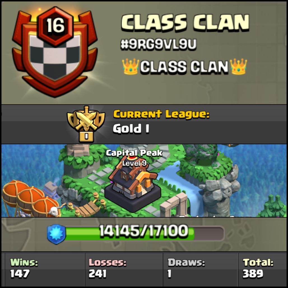
Task: Tap the clan level 16 hexagon
Action: click(x=55, y=25)
